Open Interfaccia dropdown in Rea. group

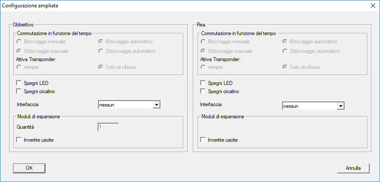coord(341,106)
